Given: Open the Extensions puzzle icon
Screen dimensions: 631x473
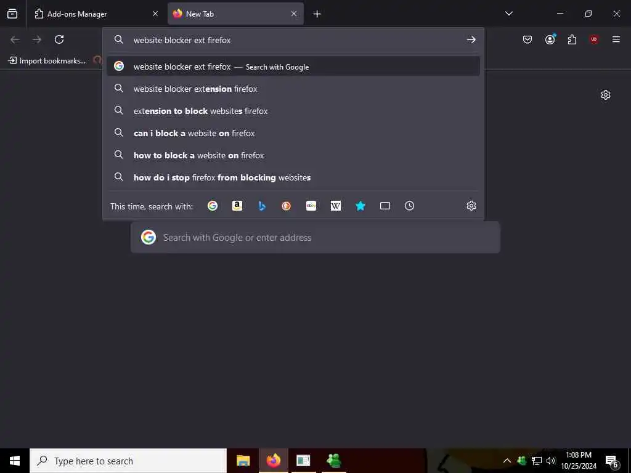Looking at the screenshot, I should click(572, 39).
